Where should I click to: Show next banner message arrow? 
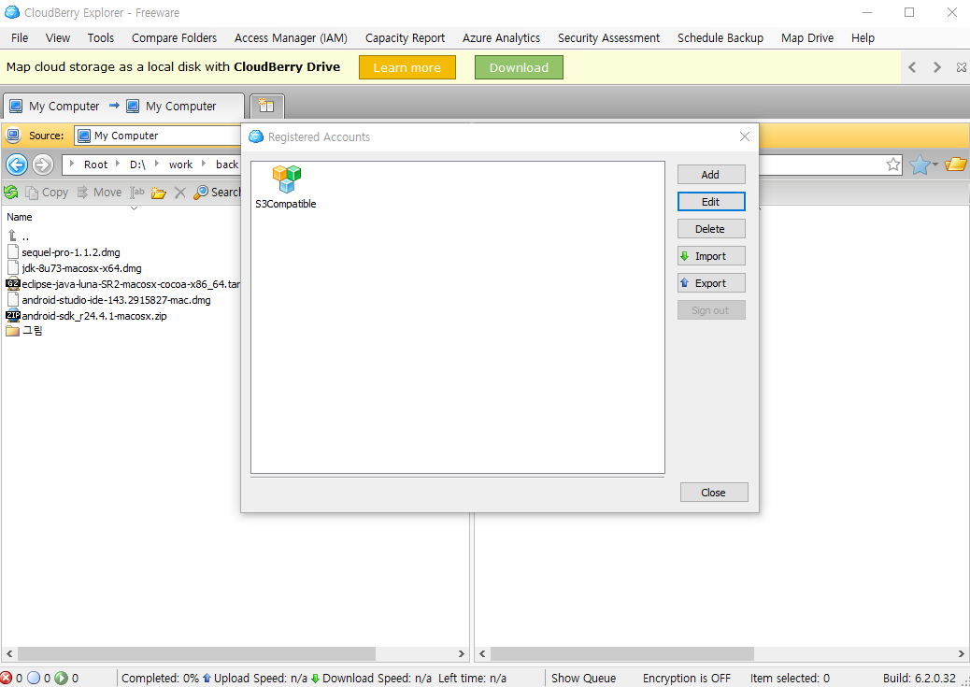click(936, 67)
